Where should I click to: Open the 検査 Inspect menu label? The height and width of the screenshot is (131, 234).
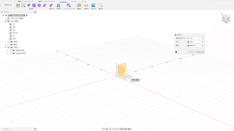click(x=86, y=9)
